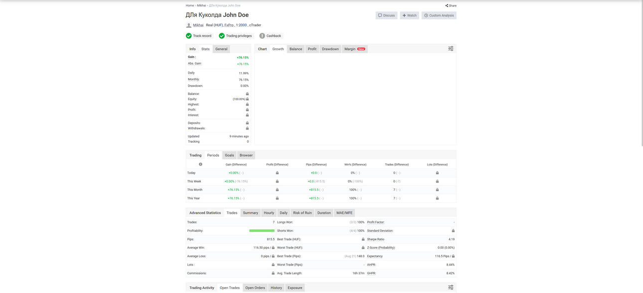Click the Avg. Trade Length value 16h 37m

pos(358,273)
